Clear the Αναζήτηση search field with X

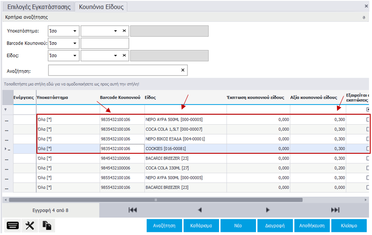[183, 70]
